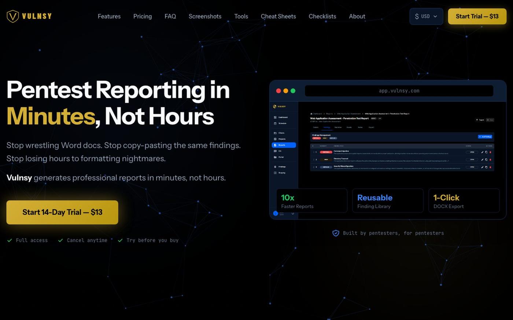
Task: Open the Features nav link
Action: pyautogui.click(x=109, y=16)
